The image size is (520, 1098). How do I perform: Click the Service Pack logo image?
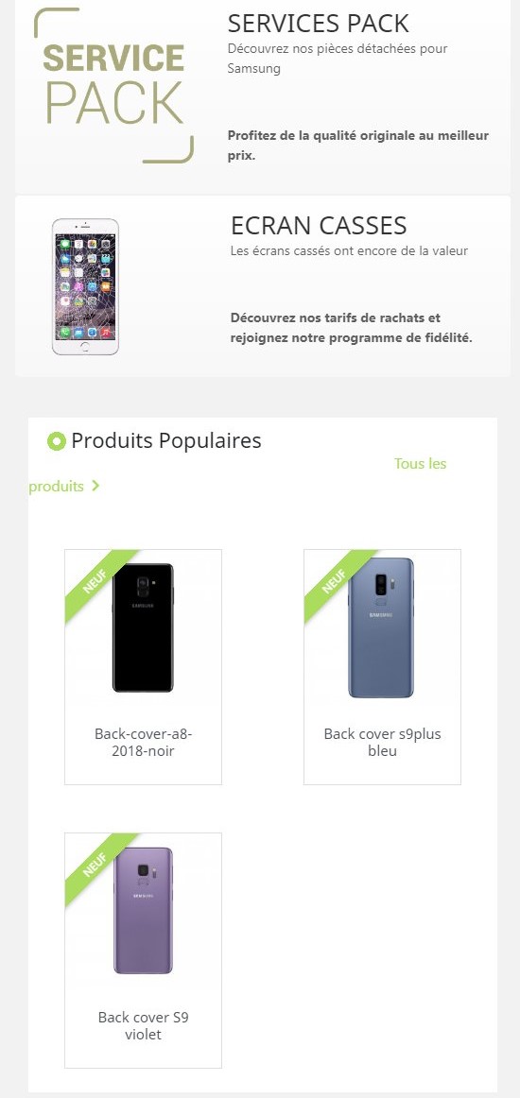[113, 85]
